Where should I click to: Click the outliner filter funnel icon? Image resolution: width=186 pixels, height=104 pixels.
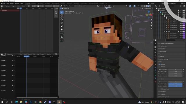[181, 6]
